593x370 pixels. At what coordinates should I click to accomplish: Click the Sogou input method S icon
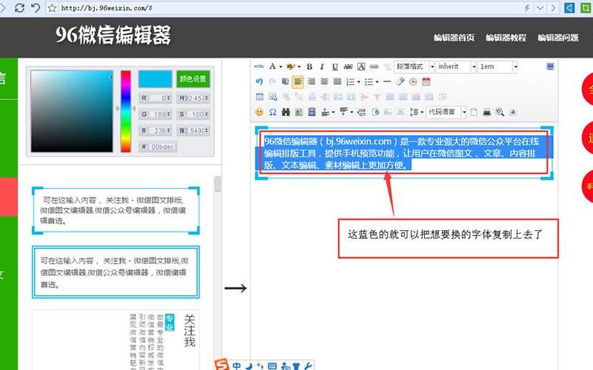point(222,365)
